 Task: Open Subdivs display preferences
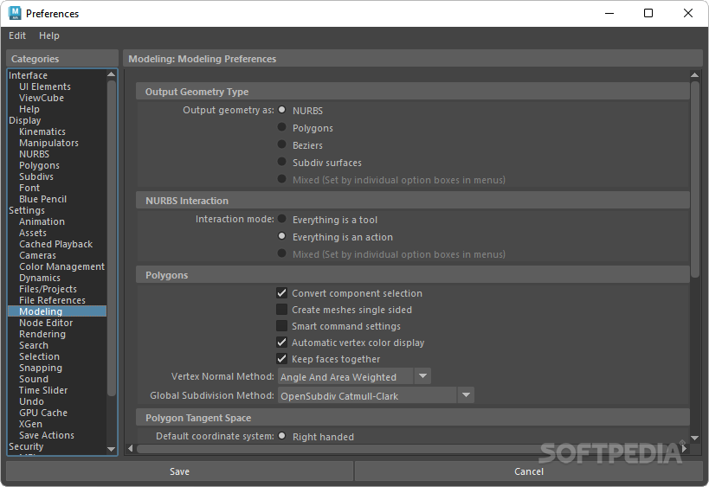point(36,177)
